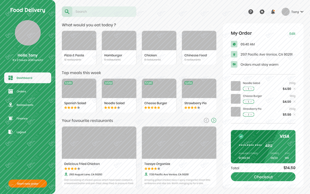Screen dimensions: 310x194
Task: Click location pin beside 1720 Pacific Ave
Action: [146, 174]
